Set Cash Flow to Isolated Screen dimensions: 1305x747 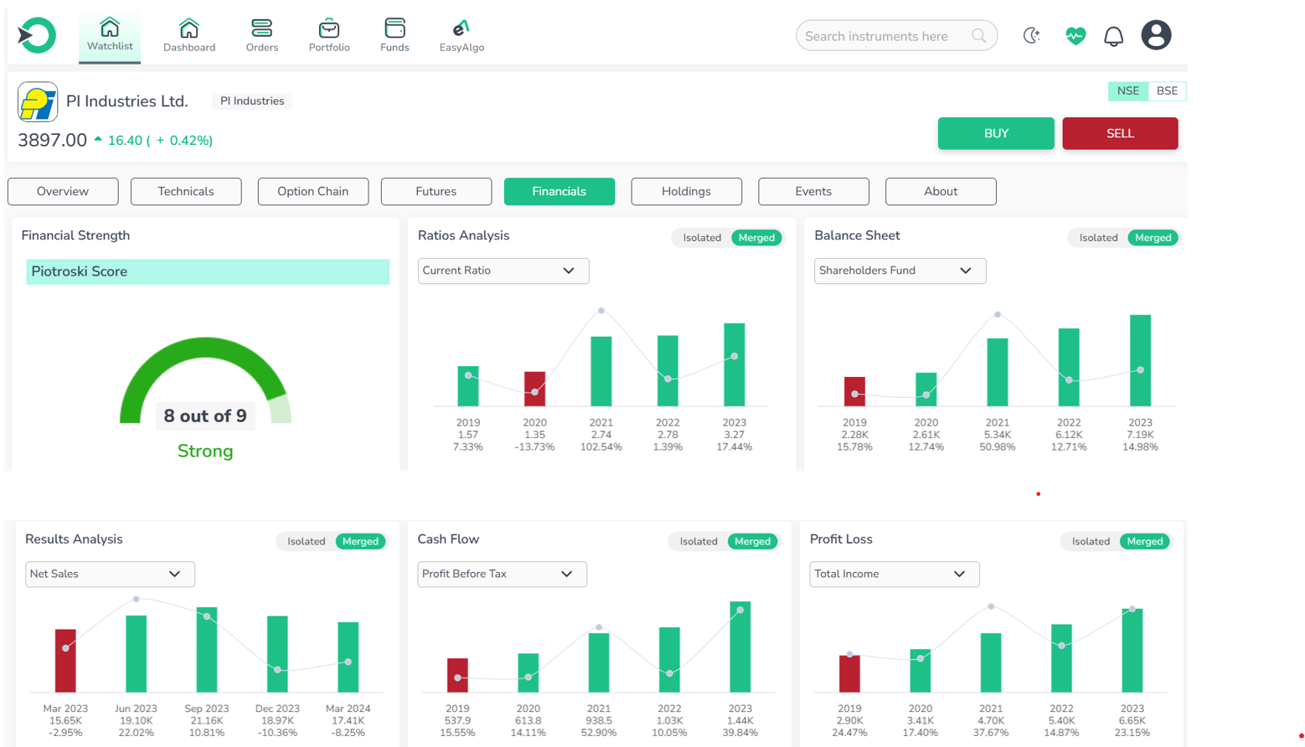[699, 542]
